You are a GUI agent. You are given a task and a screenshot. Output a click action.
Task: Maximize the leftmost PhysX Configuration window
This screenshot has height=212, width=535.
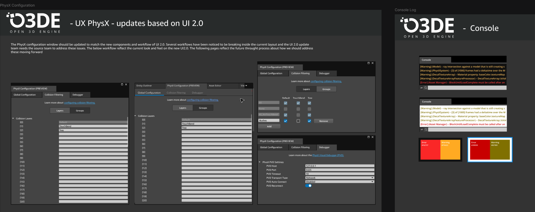point(122,84)
